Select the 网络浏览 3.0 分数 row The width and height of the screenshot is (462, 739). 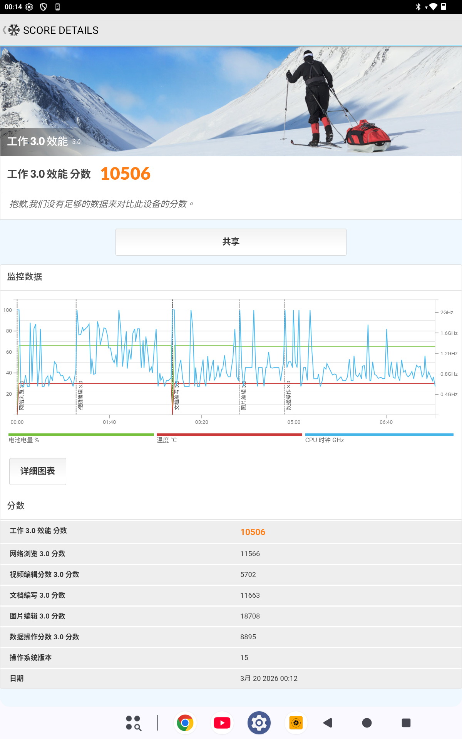click(x=231, y=553)
